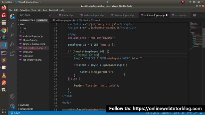This screenshot has width=205, height=115.
Task: Click the 1 UNSAVED badge
Action: coord(42,20)
